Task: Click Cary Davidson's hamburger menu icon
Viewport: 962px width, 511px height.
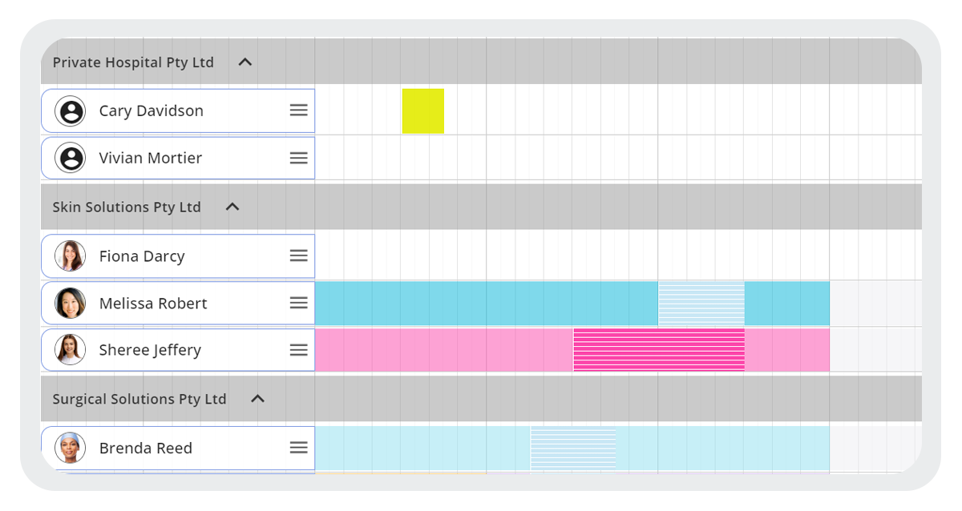Action: (x=298, y=111)
